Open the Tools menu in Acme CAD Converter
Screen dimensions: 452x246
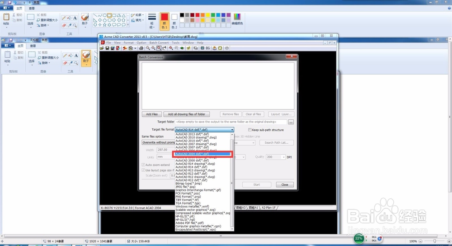175,42
